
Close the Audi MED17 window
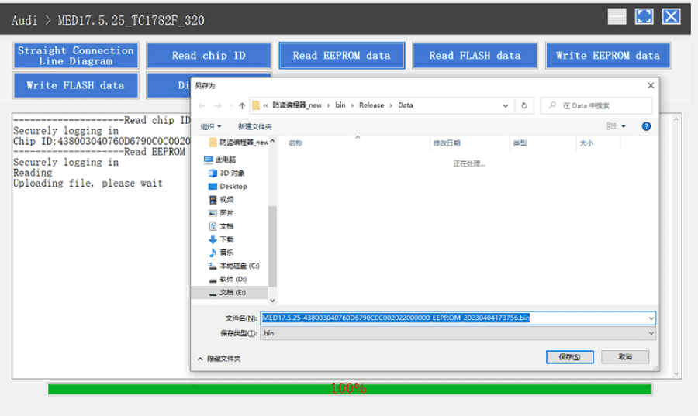[x=671, y=17]
